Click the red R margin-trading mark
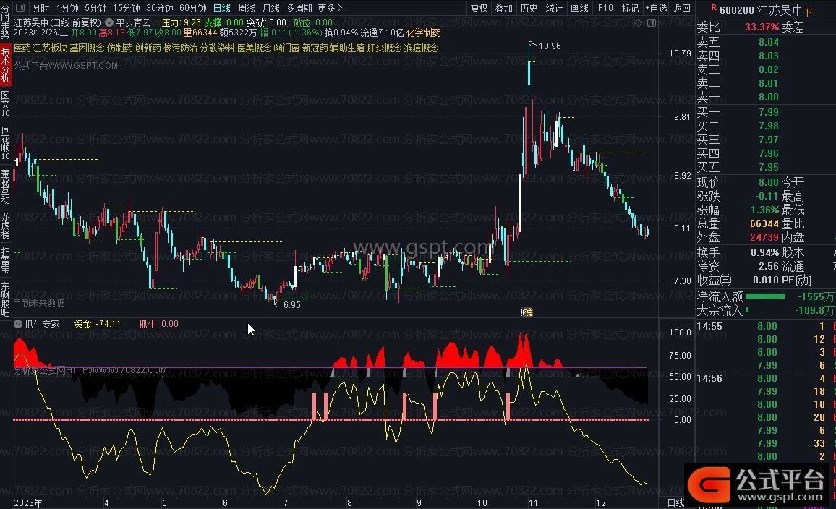The image size is (836, 509). click(x=713, y=8)
